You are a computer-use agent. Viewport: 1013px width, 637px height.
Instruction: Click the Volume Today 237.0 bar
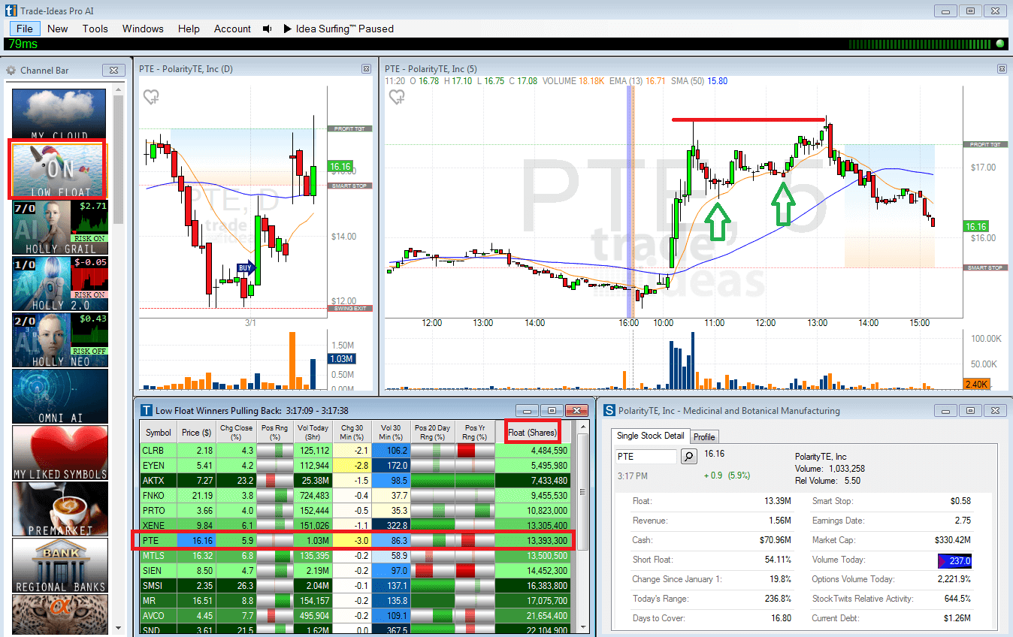[x=954, y=560]
